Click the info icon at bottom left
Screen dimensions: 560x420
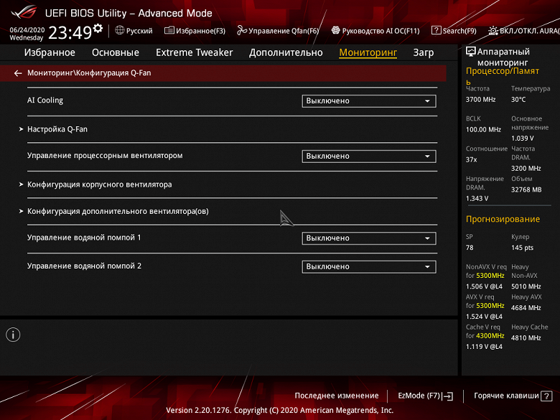click(13, 335)
